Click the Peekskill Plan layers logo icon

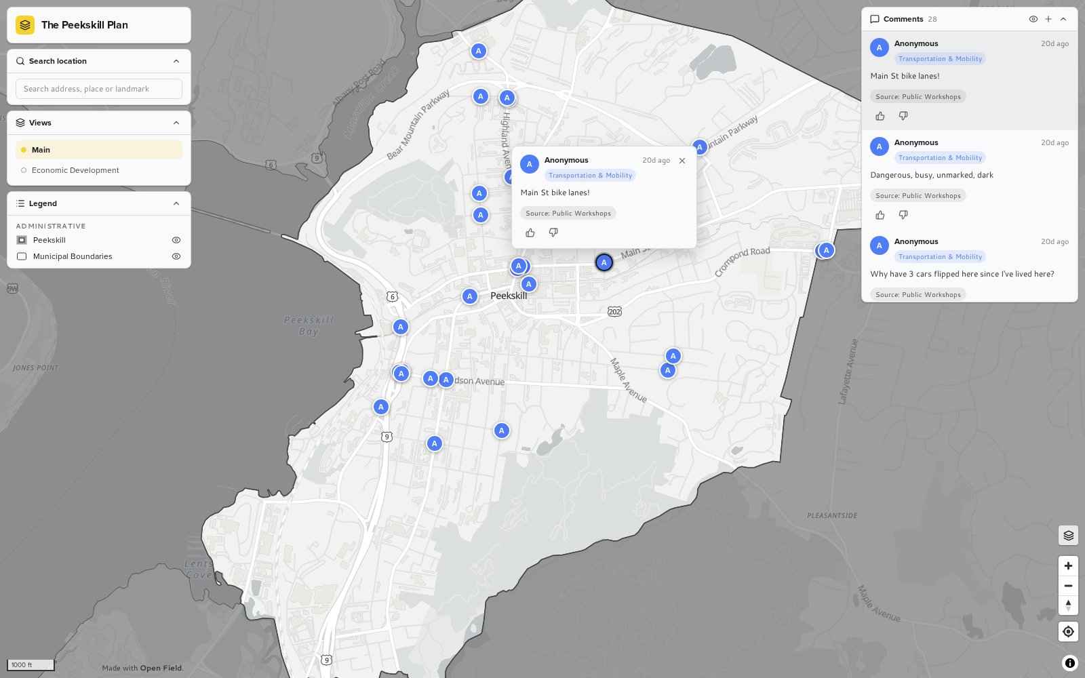(25, 25)
